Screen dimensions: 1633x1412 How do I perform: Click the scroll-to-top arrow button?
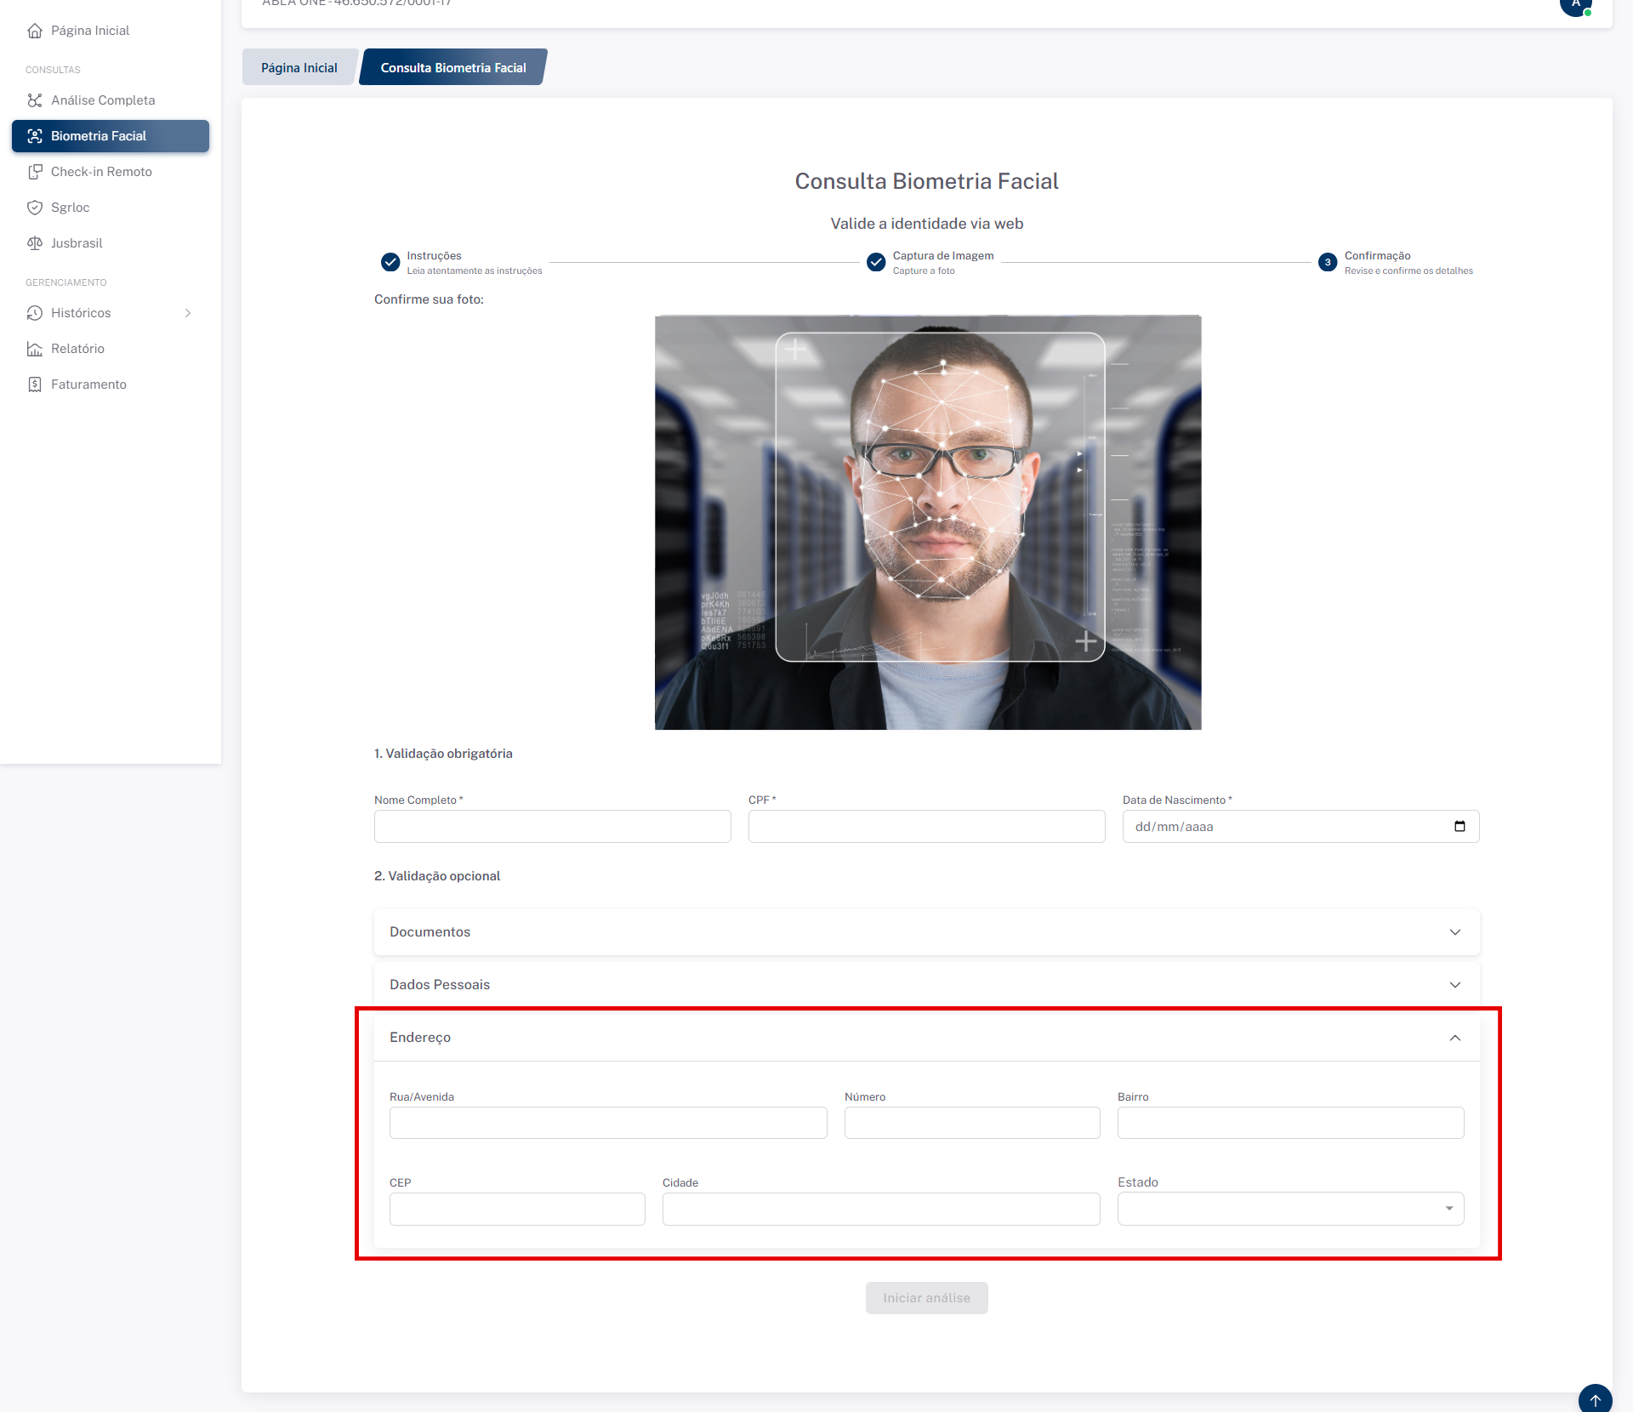tap(1595, 1398)
